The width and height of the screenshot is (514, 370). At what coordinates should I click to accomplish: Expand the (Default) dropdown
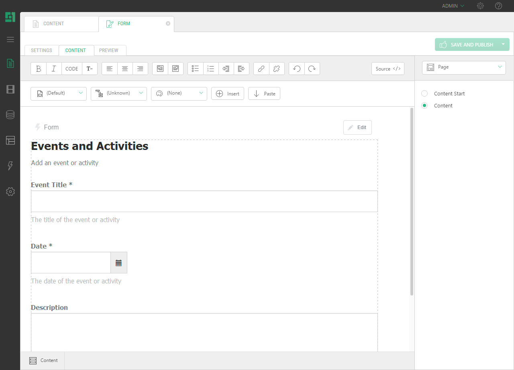click(59, 93)
